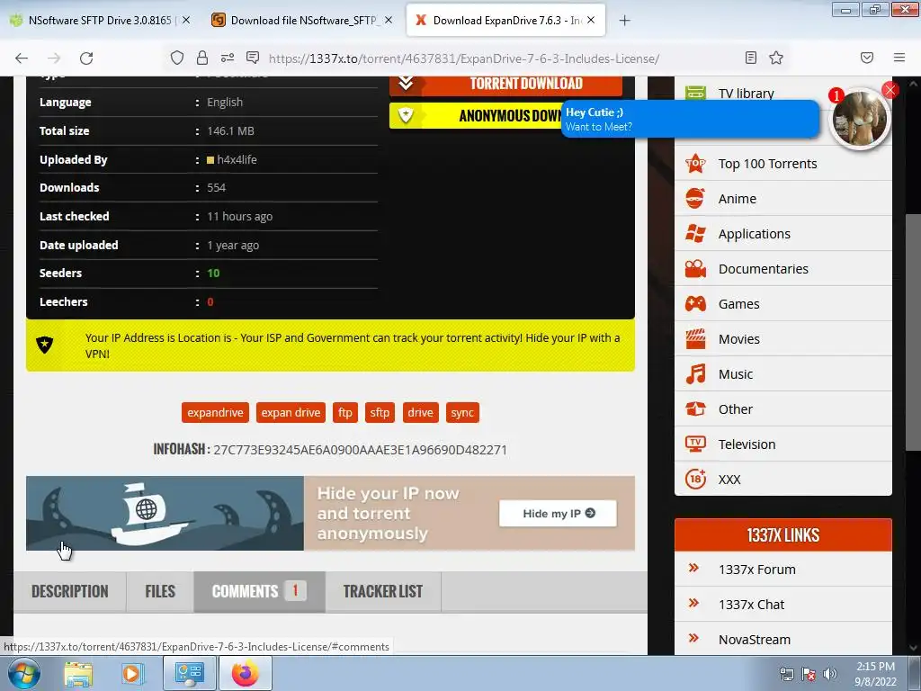Open tracking protection shield icon
The height and width of the screenshot is (691, 921).
coord(177,58)
